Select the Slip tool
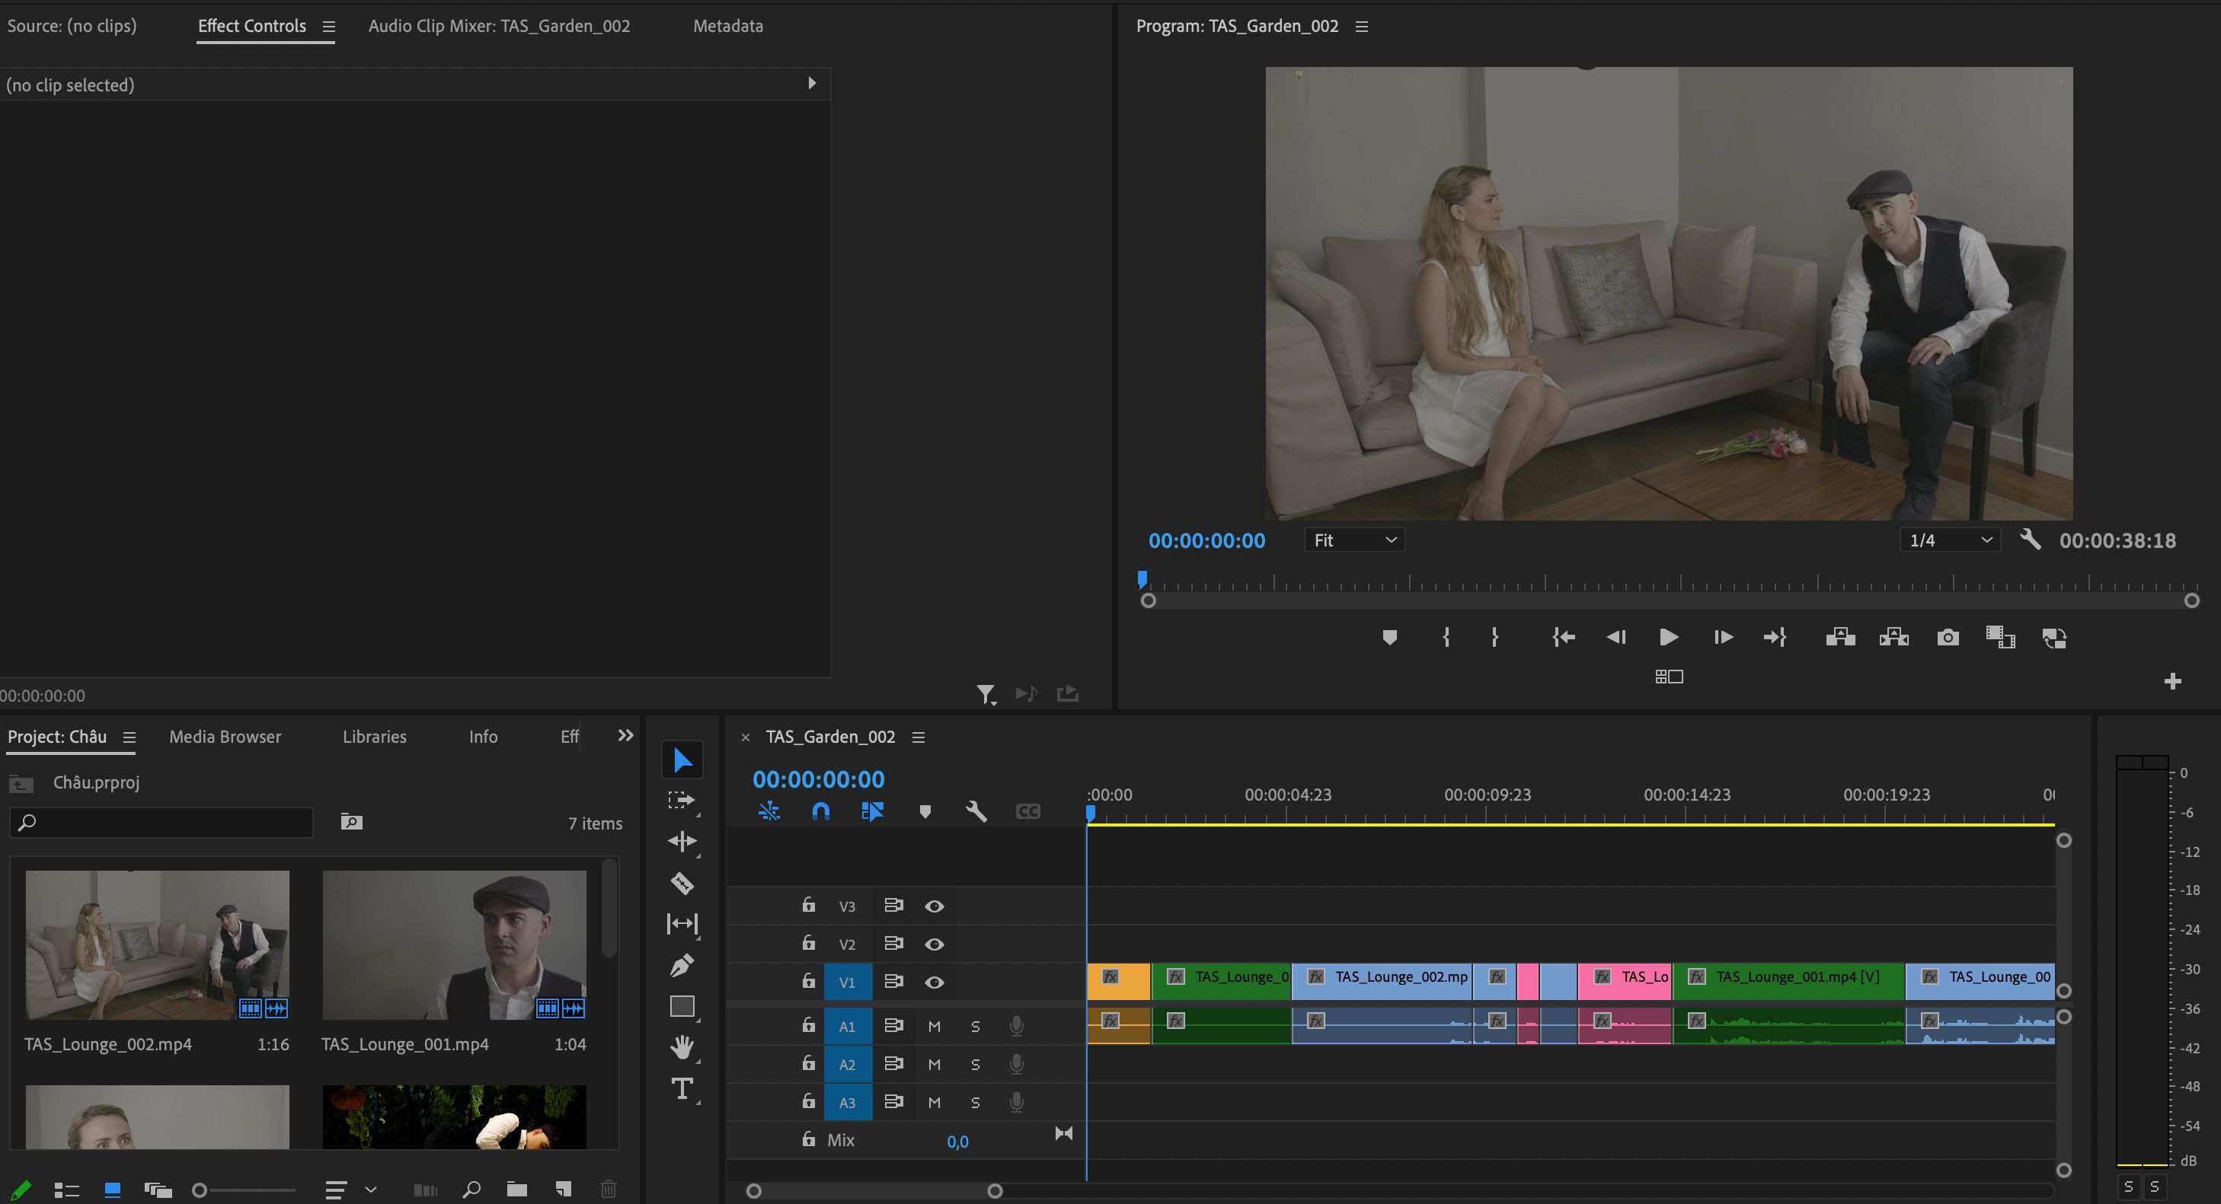2221x1204 pixels. tap(682, 923)
